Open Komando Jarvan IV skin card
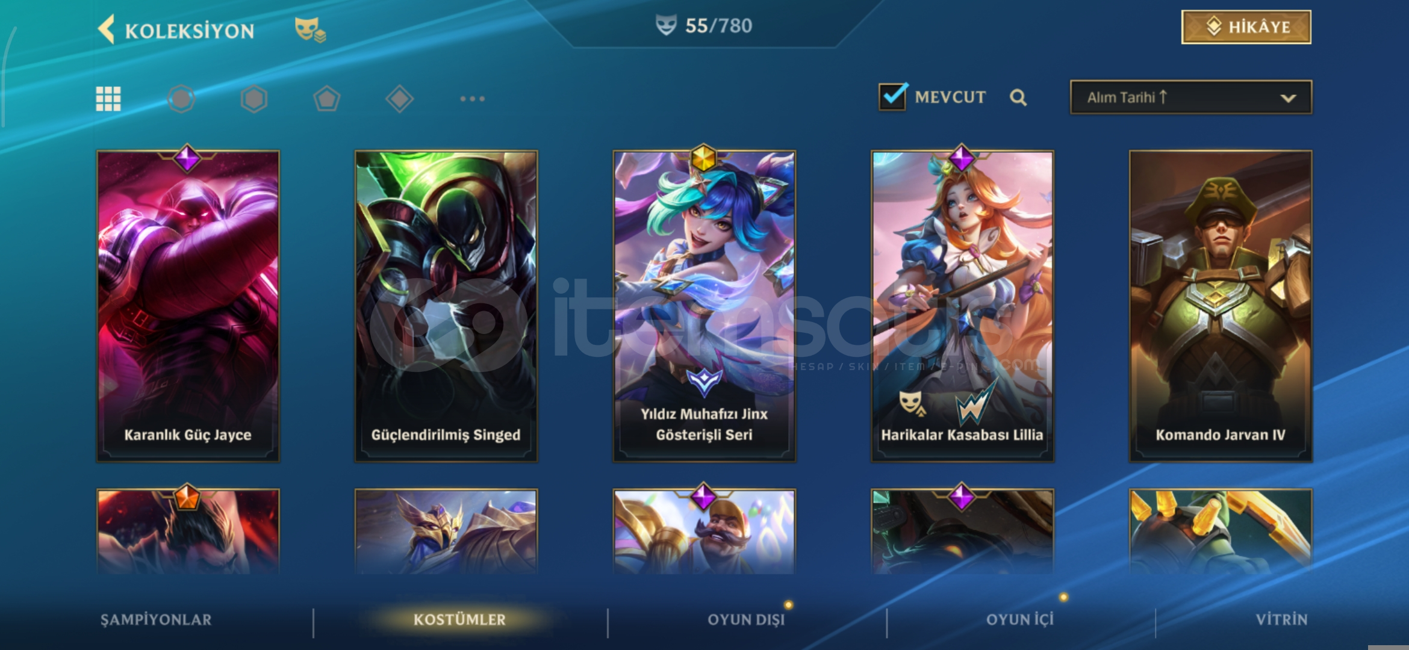This screenshot has width=1409, height=650. tap(1221, 306)
